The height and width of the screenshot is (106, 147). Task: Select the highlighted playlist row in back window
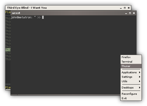[x=8, y=50]
